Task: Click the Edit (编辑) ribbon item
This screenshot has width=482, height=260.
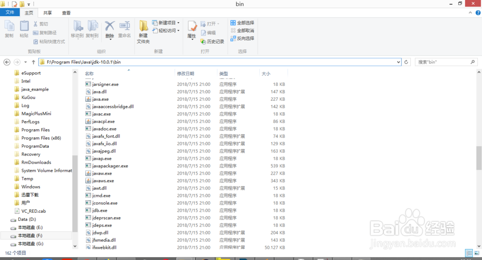Action: [208, 33]
